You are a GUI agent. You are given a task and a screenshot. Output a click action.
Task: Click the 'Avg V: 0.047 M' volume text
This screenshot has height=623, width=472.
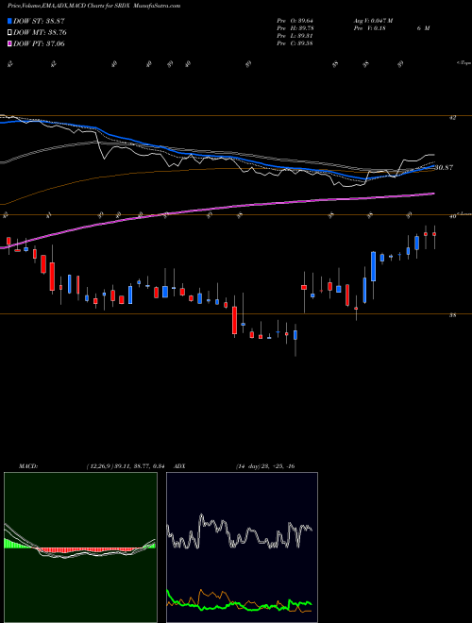[373, 21]
